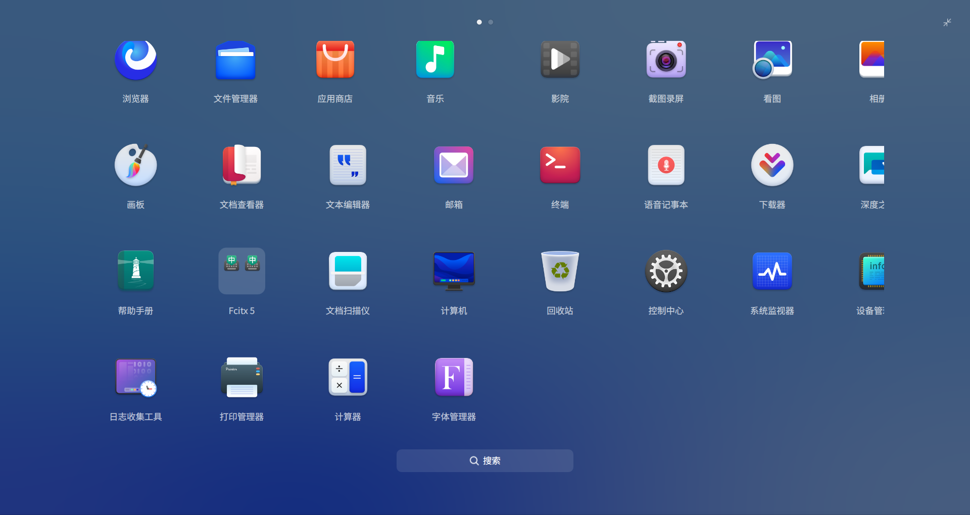Launch 文本编辑器 text editor

pyautogui.click(x=348, y=165)
